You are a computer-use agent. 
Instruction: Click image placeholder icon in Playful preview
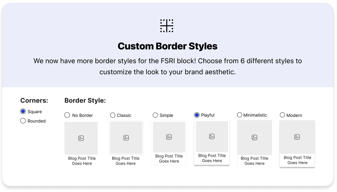tap(212, 136)
